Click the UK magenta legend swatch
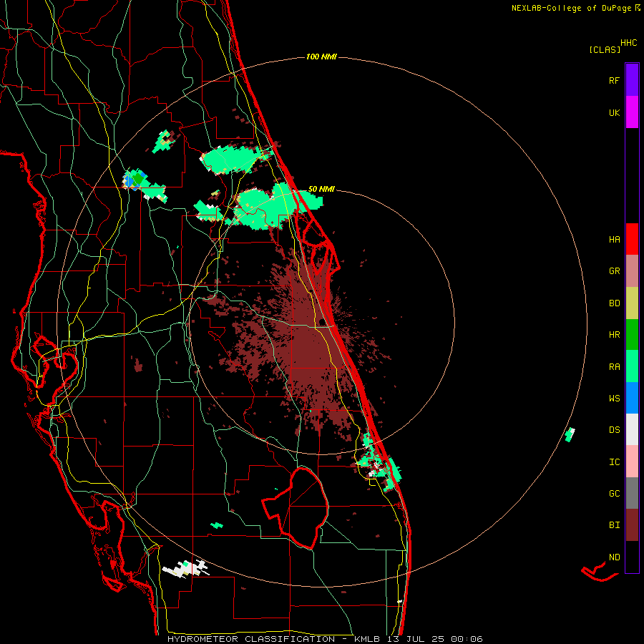 click(632, 112)
